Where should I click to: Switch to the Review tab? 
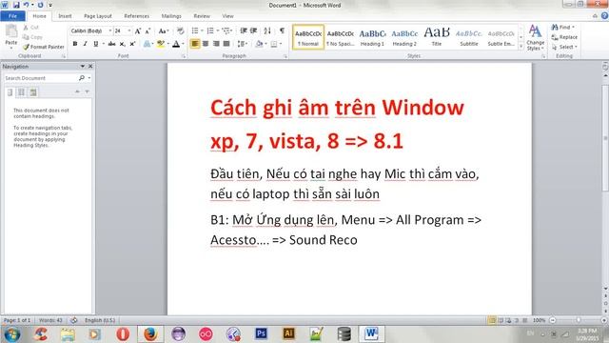[x=202, y=16]
